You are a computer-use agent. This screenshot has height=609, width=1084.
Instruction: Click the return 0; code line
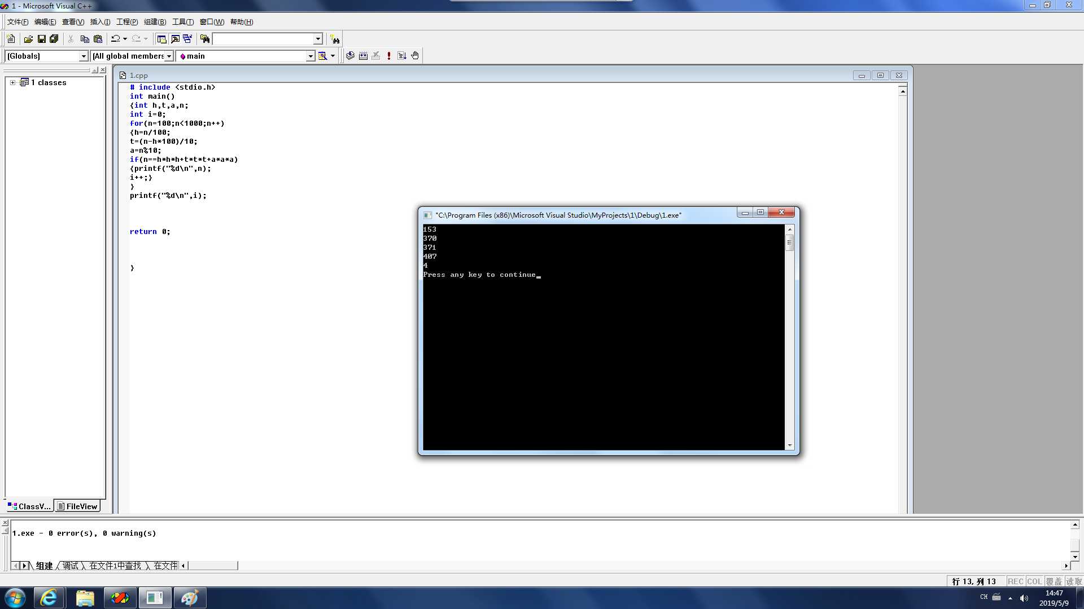(150, 232)
